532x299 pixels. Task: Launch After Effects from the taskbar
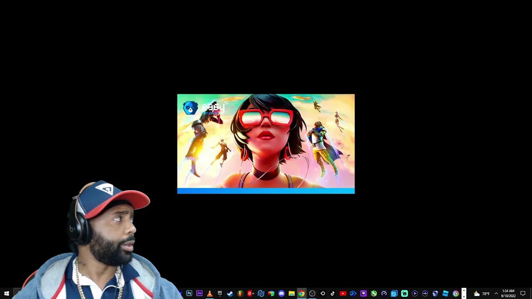199,294
